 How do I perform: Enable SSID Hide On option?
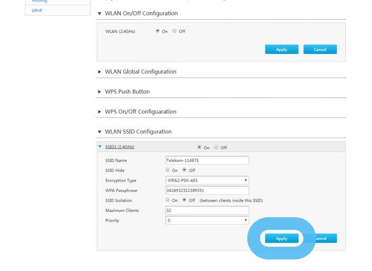[x=168, y=170]
